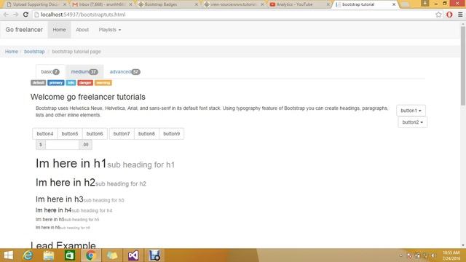The image size is (466, 262).
Task: Click the Chrome taskbar icon
Action: pyautogui.click(x=91, y=255)
